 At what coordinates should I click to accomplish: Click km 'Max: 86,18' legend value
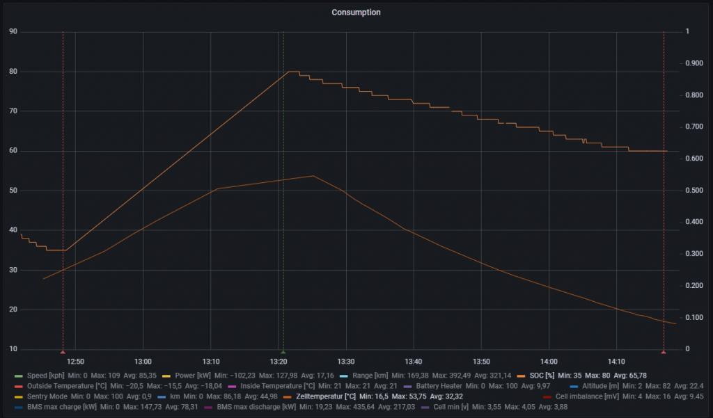pyautogui.click(x=224, y=396)
